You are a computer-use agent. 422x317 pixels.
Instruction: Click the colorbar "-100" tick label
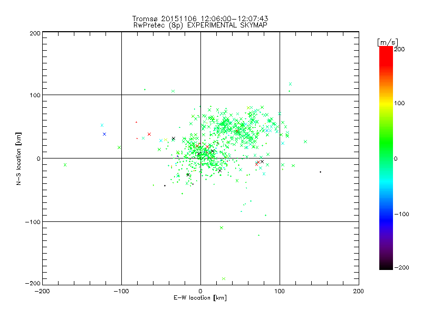tap(401, 215)
